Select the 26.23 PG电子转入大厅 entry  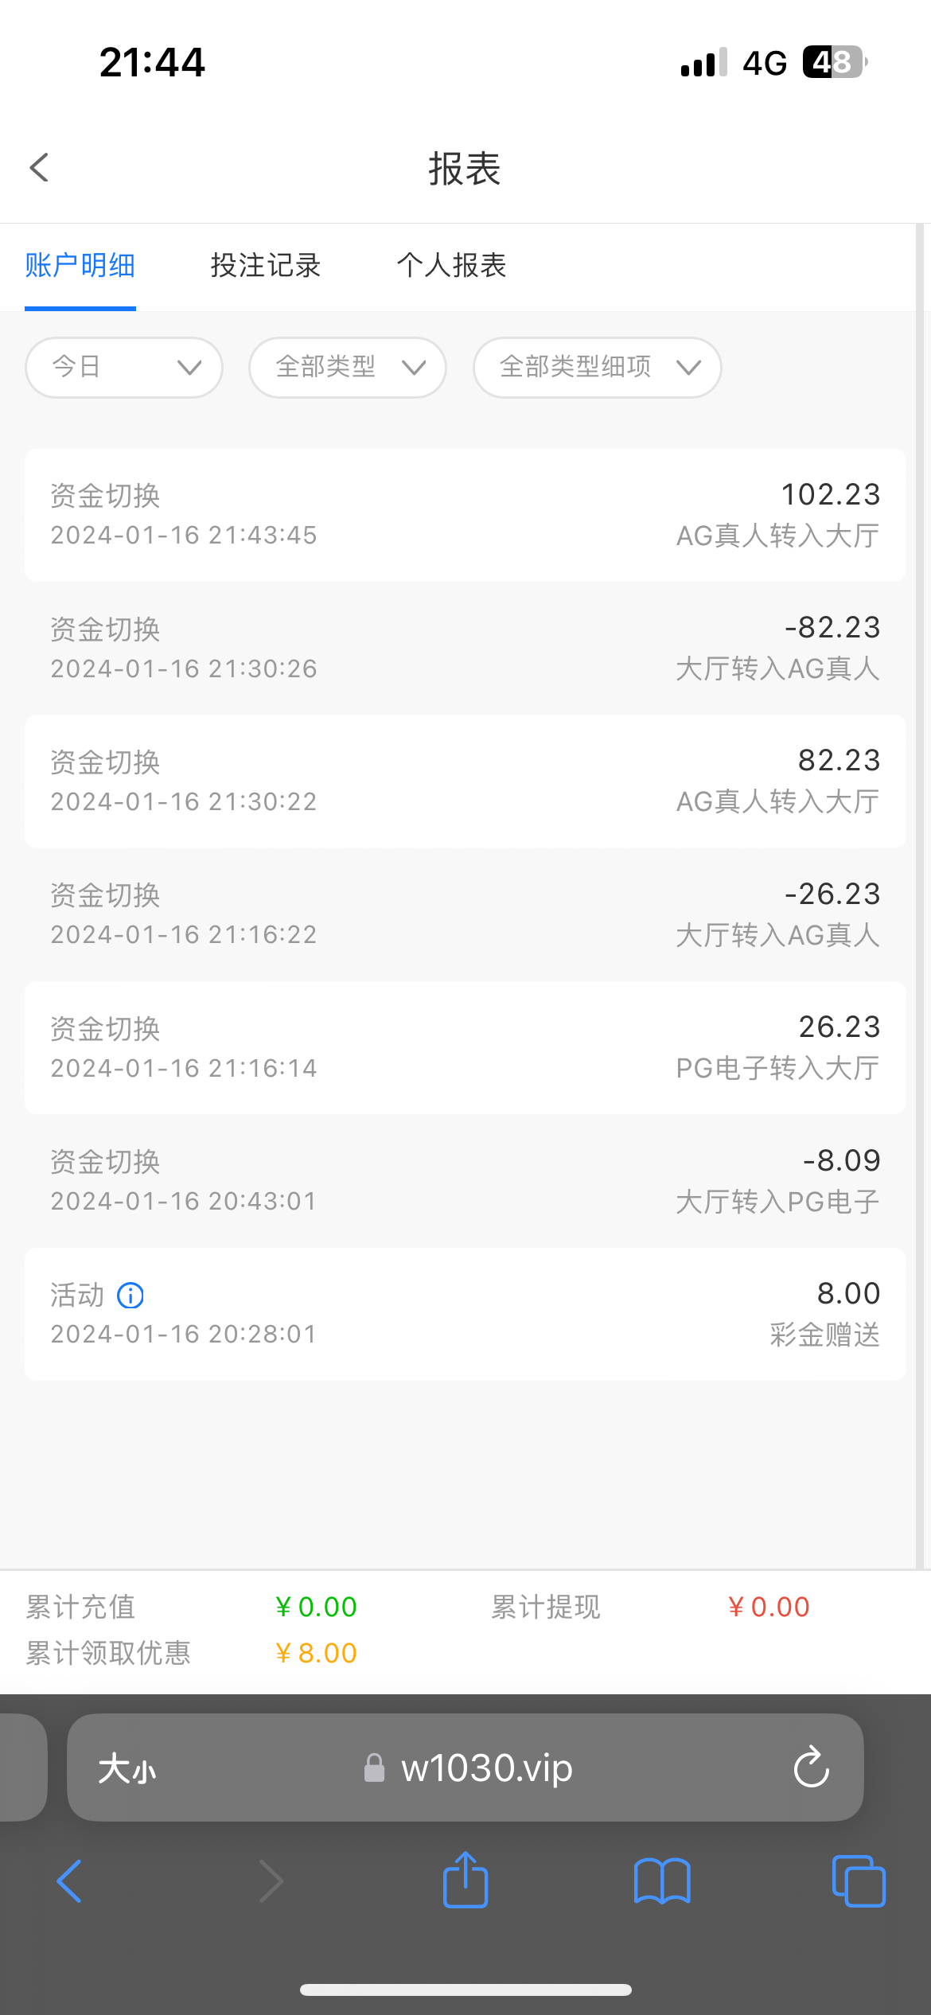(x=465, y=1047)
